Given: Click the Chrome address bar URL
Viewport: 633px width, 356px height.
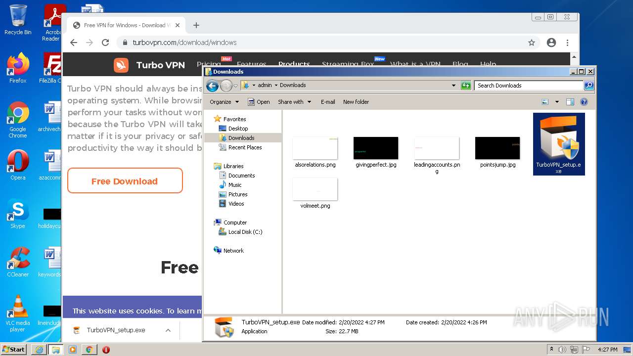Looking at the screenshot, I should pyautogui.click(x=184, y=43).
